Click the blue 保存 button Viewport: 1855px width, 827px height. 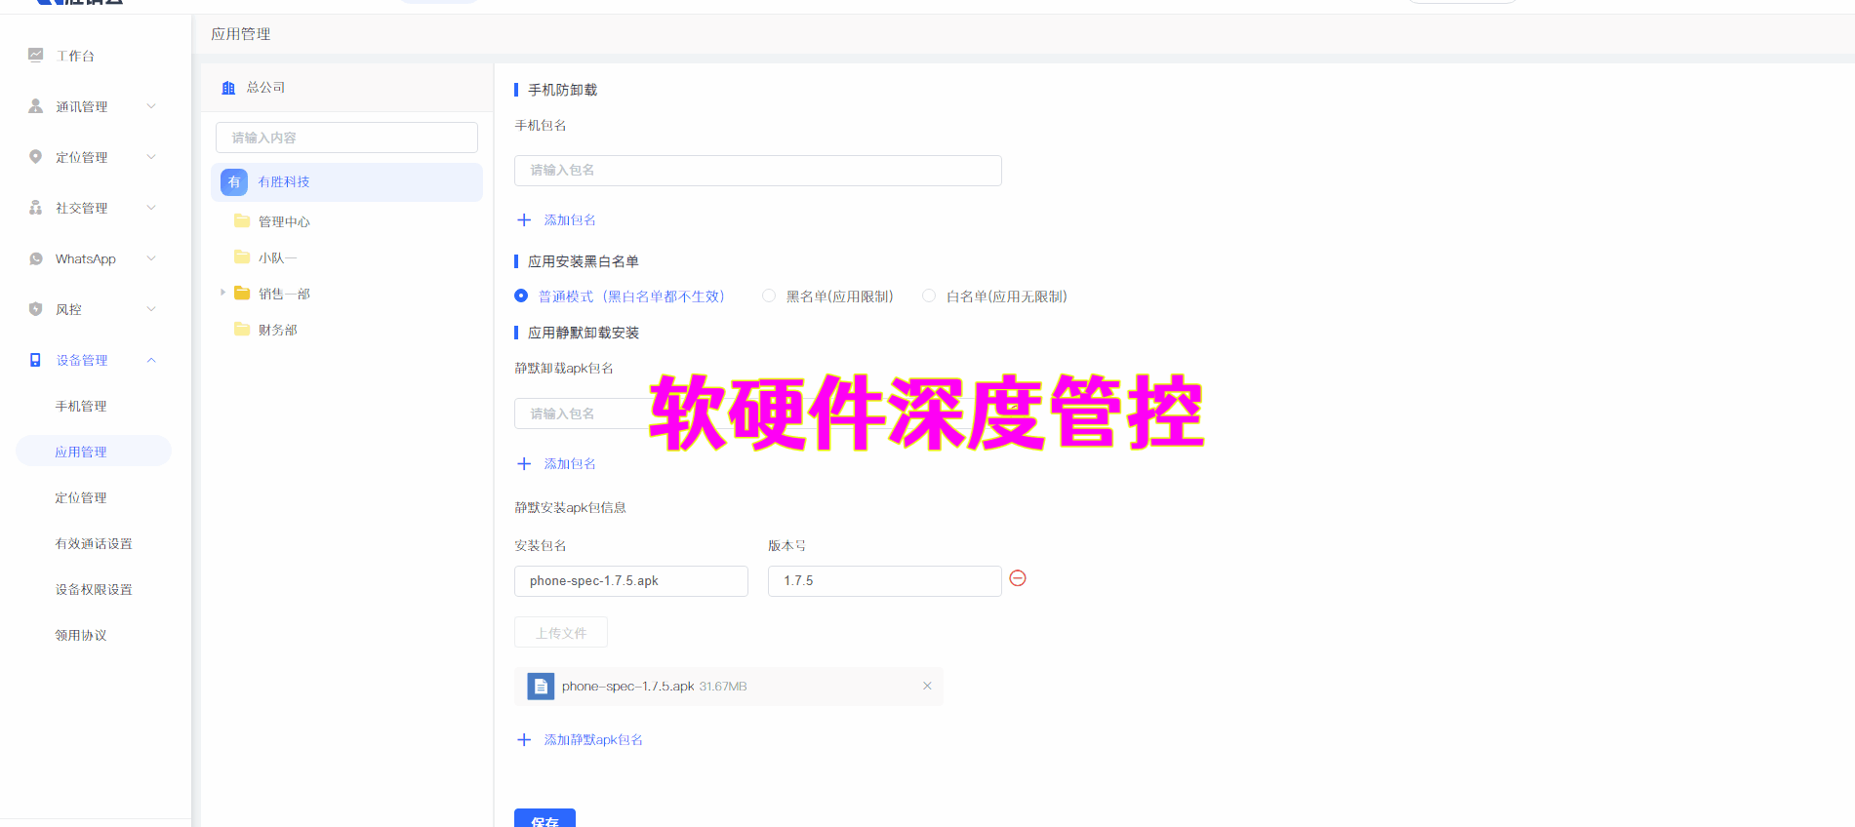tap(544, 819)
